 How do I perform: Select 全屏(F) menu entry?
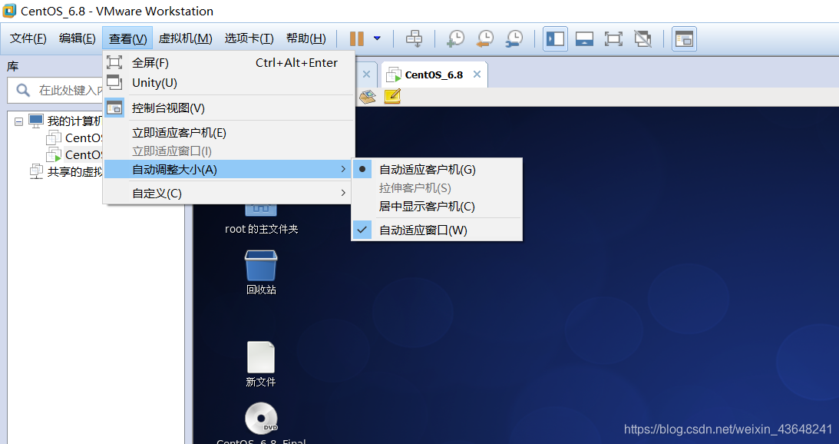click(229, 63)
